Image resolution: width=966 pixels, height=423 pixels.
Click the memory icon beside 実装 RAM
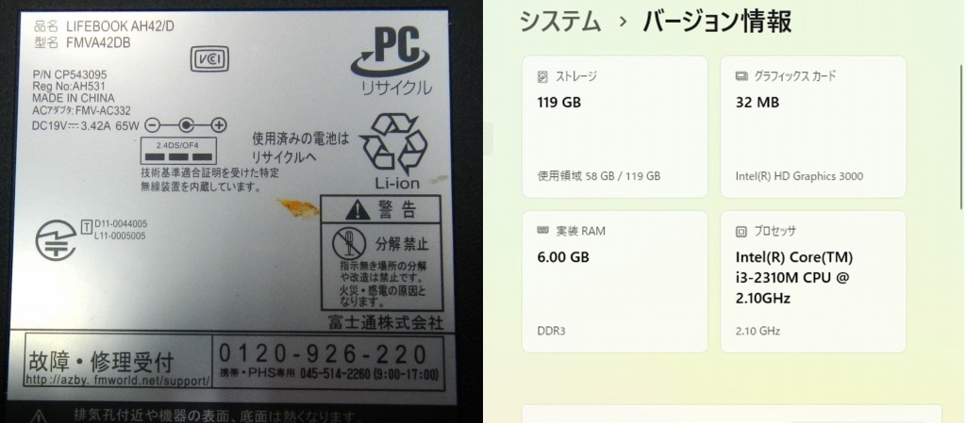[542, 231]
